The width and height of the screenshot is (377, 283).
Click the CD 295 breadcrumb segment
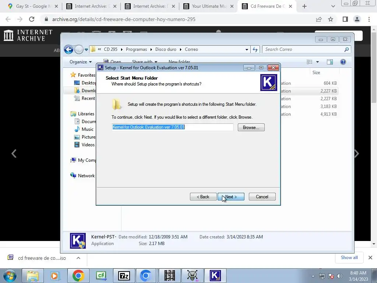click(x=110, y=49)
